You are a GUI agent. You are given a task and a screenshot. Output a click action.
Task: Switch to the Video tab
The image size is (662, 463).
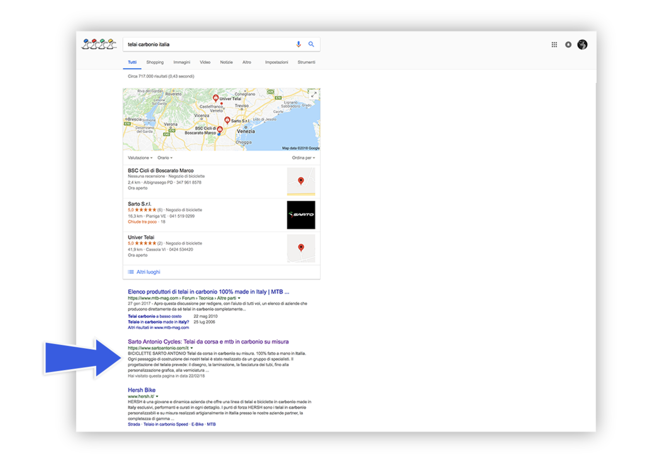(205, 62)
